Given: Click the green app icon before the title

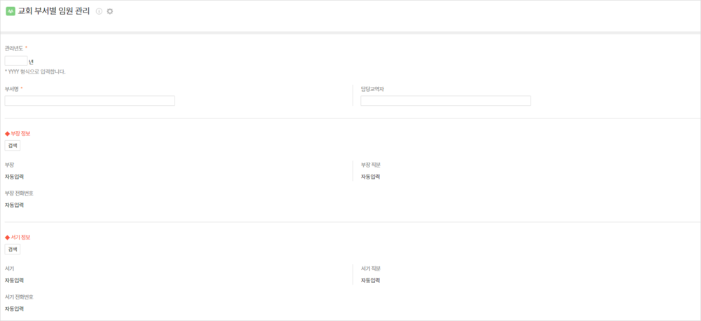Looking at the screenshot, I should pyautogui.click(x=10, y=12).
